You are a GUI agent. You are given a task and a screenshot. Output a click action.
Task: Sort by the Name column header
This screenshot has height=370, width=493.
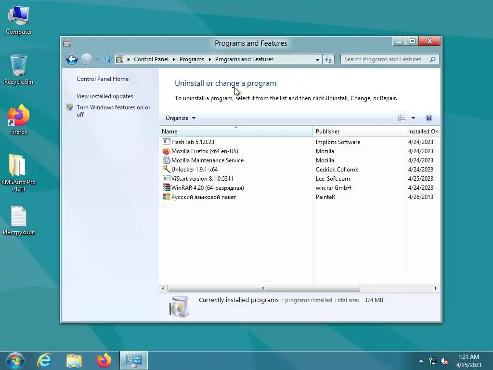(236, 131)
